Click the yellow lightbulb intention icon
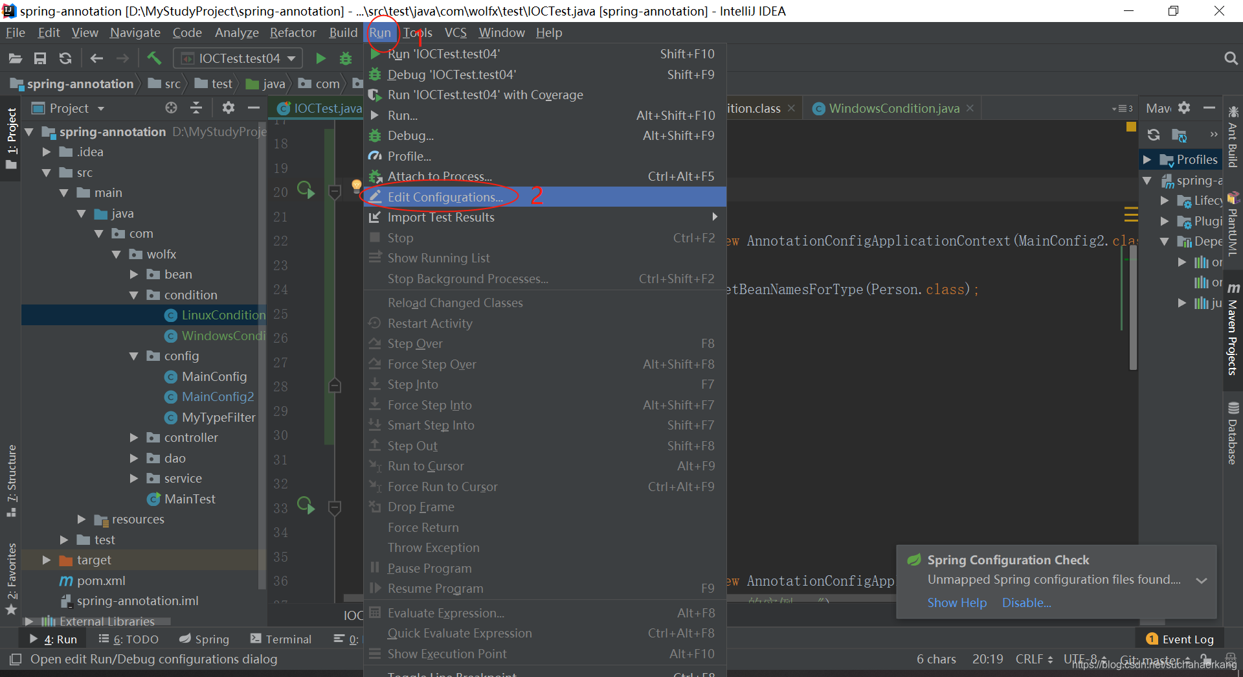The height and width of the screenshot is (677, 1243). [356, 186]
